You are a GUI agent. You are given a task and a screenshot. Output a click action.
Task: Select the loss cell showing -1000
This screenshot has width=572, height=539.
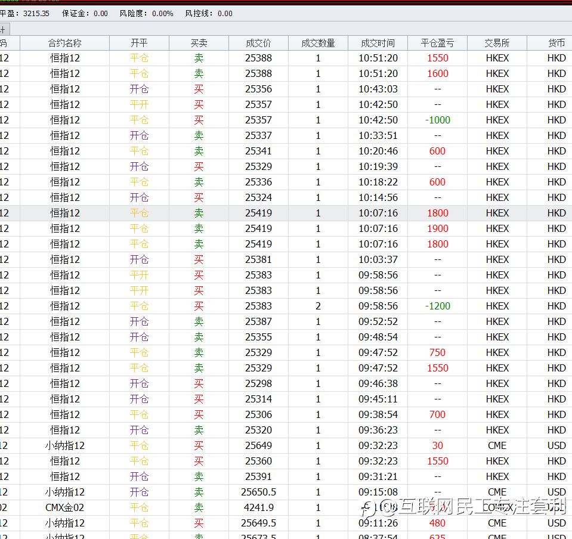[x=438, y=120]
